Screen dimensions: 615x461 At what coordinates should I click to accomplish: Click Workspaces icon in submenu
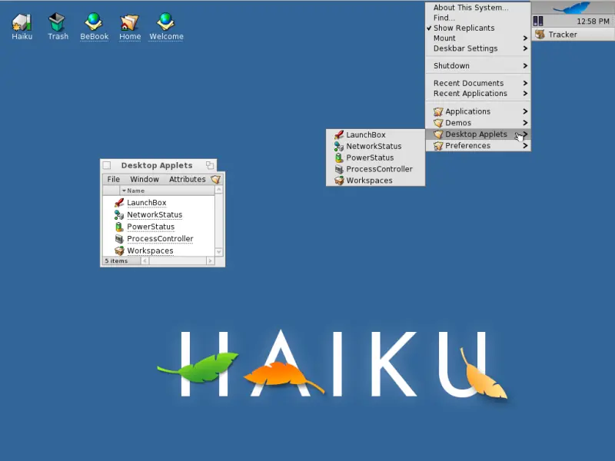(x=339, y=181)
